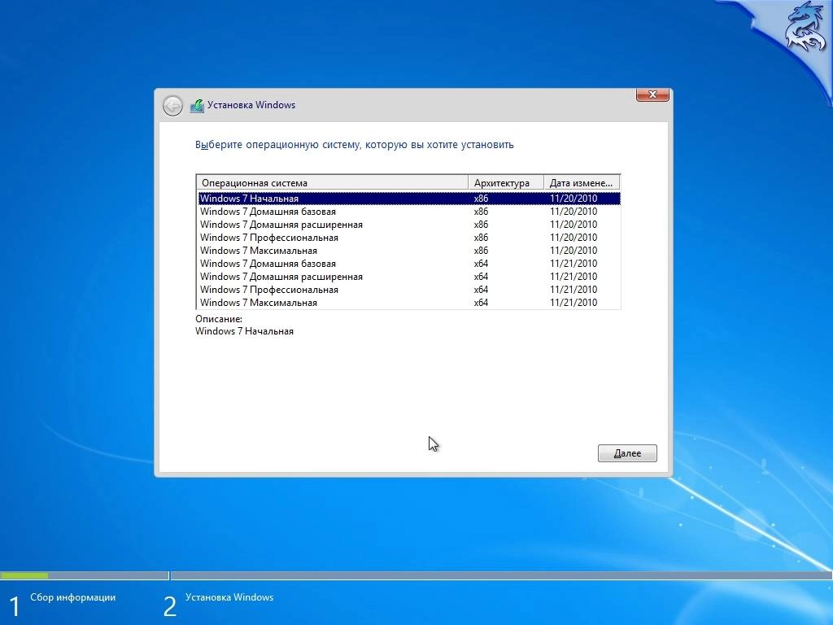Close the Установка Windows dialog

click(x=652, y=94)
